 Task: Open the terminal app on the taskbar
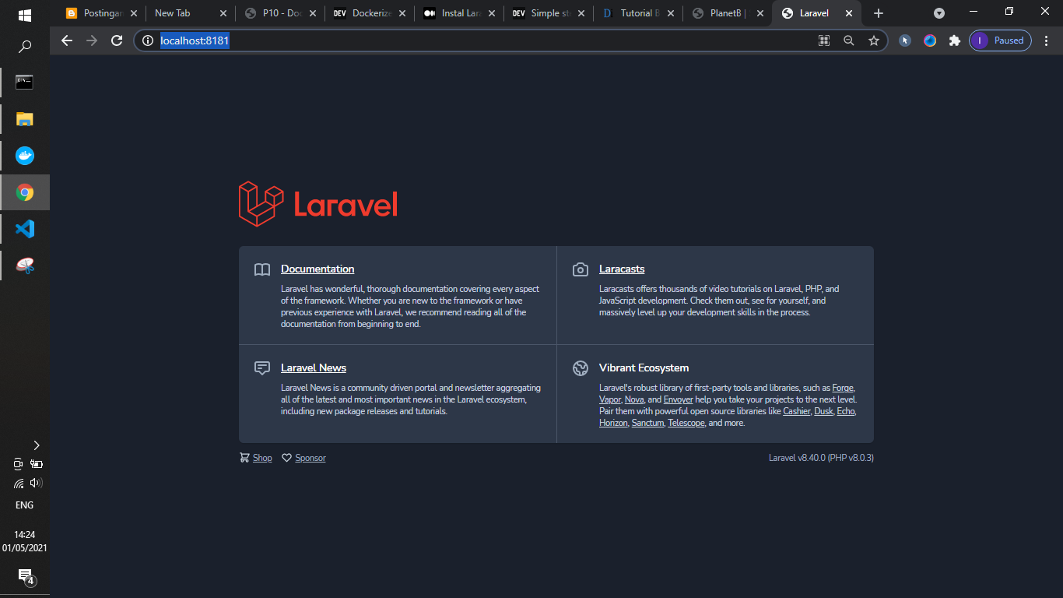coord(25,82)
